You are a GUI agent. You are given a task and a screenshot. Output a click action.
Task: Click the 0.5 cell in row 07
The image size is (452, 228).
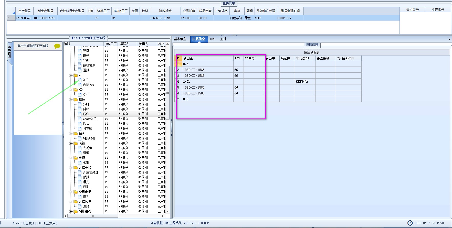(208, 99)
